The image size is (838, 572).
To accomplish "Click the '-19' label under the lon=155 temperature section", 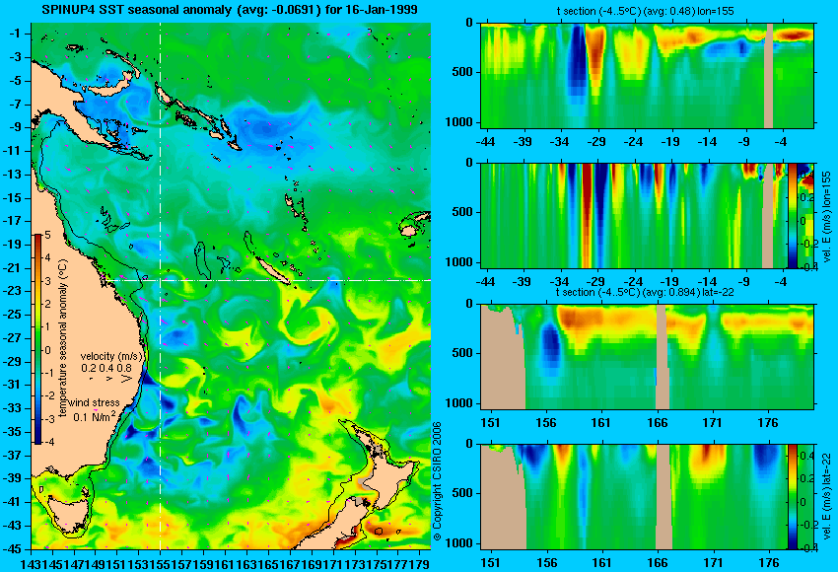I will (669, 142).
